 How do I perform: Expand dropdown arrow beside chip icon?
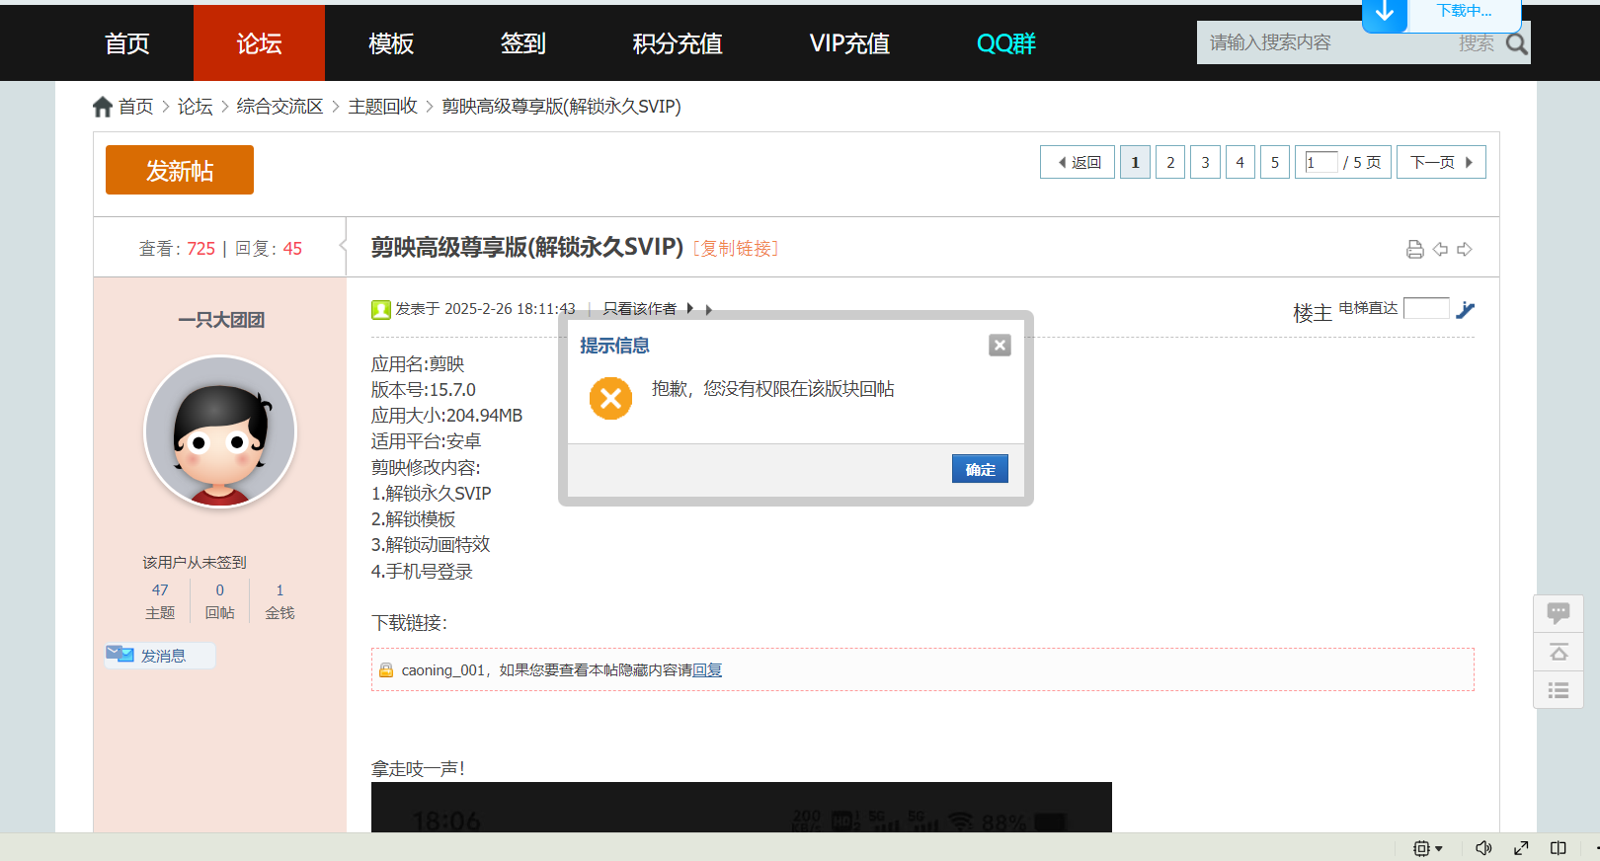pos(1439,848)
